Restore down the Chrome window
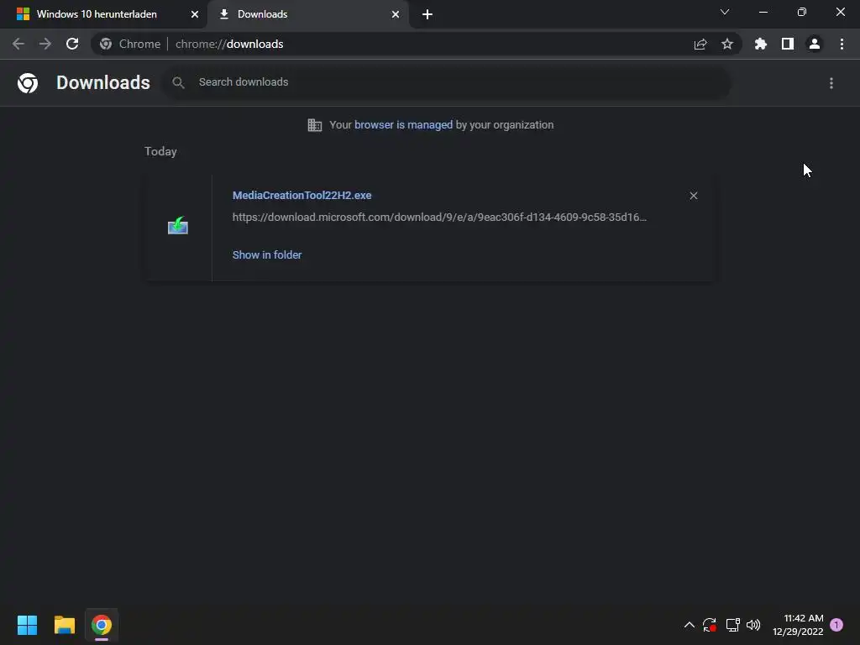This screenshot has height=645, width=860. pyautogui.click(x=802, y=12)
